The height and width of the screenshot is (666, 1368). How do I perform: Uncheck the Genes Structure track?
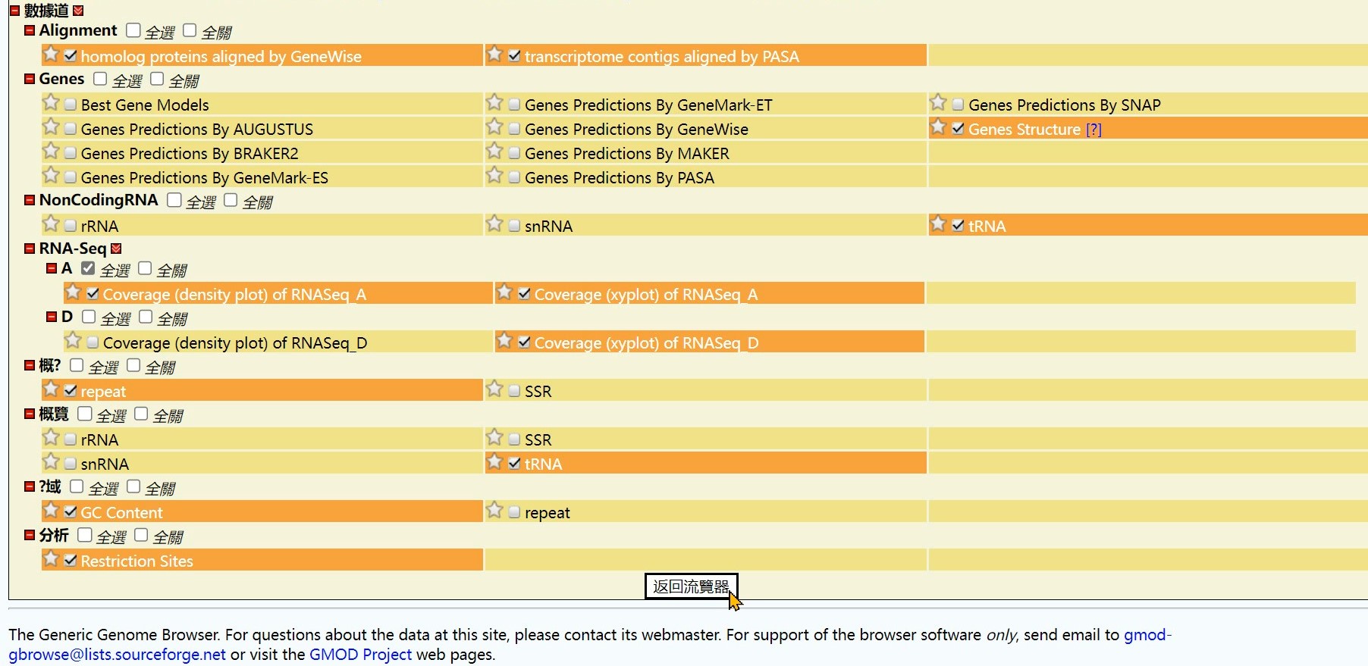958,129
